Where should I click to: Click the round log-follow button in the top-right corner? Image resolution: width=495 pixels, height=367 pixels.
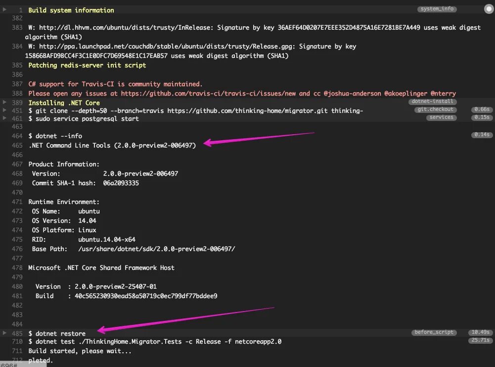[489, 9]
